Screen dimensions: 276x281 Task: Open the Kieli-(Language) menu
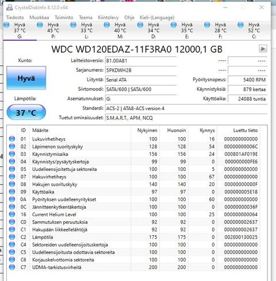[x=157, y=18]
